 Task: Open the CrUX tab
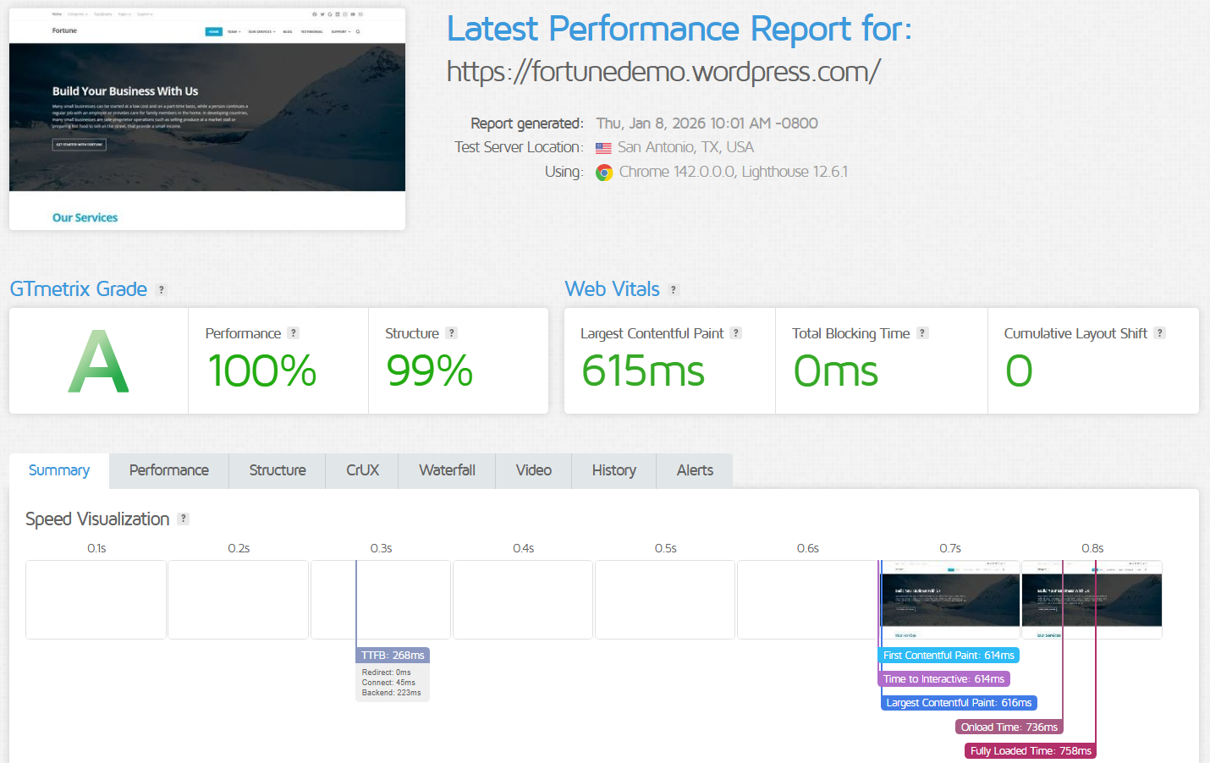362,470
